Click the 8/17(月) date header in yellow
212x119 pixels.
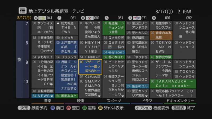24,18
